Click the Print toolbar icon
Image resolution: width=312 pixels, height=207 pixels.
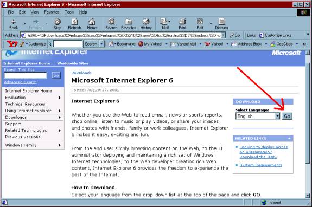(x=182, y=22)
